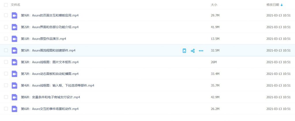Viewport: 295px width, 121px height.
Task: Open the more options ellipsis on 第5讲 row
Action: [201, 51]
